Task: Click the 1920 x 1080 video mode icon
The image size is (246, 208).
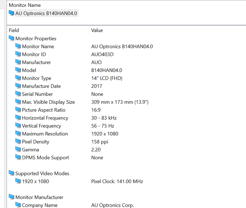Action: click(18, 181)
